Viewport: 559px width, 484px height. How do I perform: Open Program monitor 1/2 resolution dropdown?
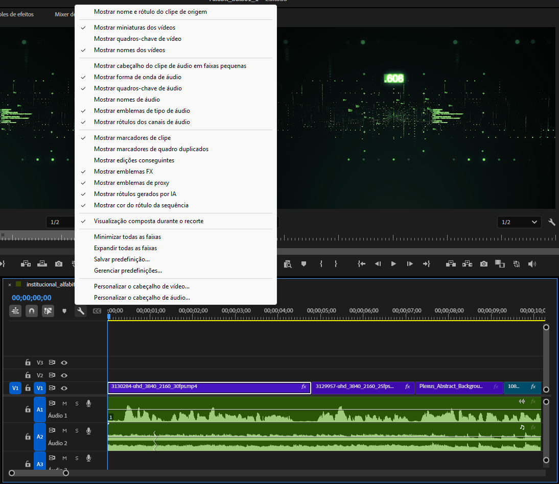click(x=519, y=222)
